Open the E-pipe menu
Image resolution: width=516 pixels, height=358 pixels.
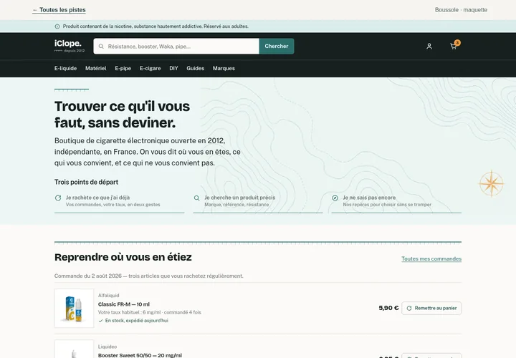(123, 69)
